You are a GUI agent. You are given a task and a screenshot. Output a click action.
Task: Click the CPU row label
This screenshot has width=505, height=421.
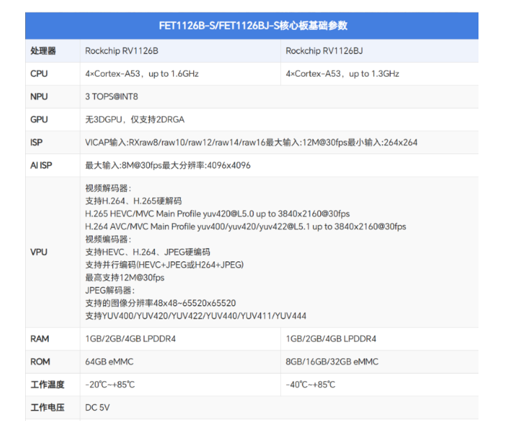(x=39, y=74)
